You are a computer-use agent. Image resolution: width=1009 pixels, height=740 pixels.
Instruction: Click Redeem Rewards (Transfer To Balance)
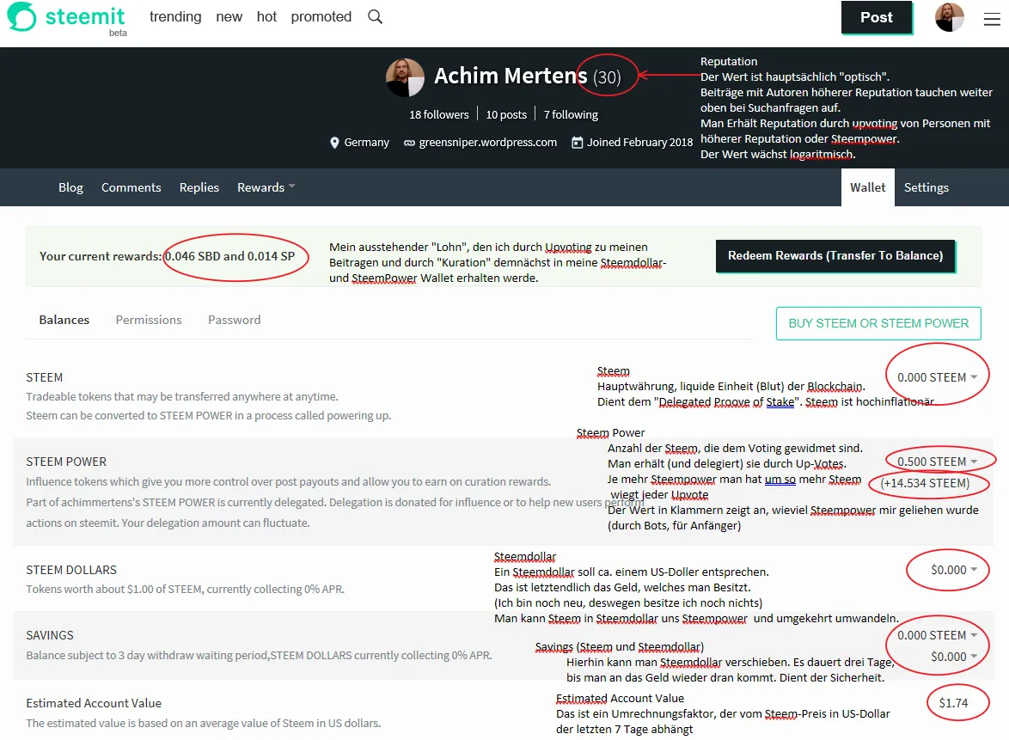point(835,255)
